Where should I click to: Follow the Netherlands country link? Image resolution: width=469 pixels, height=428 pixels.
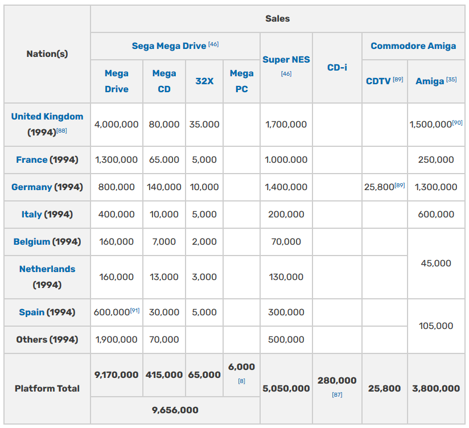(x=47, y=269)
